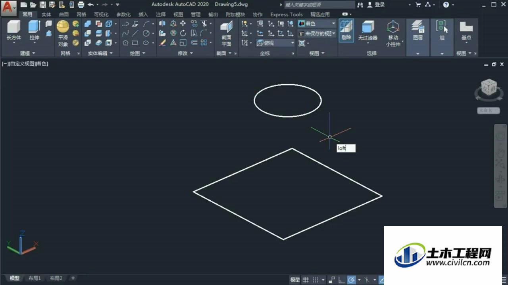508x285 pixels.
Task: Switch to the 注释 ribbon tab
Action: (161, 14)
